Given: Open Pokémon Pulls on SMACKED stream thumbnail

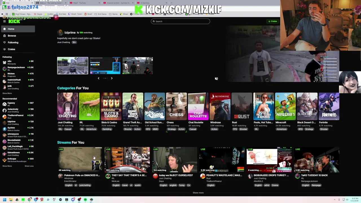Looking at the screenshot, I should coord(80,160).
